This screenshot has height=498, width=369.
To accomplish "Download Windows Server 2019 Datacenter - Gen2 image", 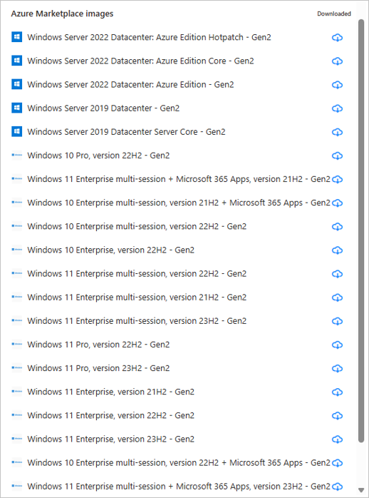I will click(x=337, y=108).
